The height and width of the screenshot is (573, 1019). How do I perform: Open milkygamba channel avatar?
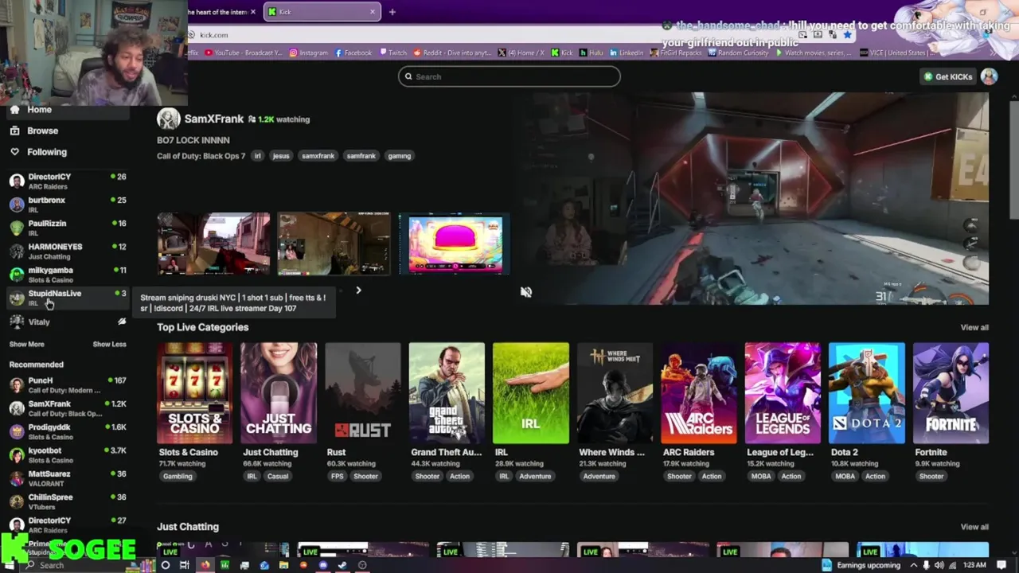(x=17, y=275)
